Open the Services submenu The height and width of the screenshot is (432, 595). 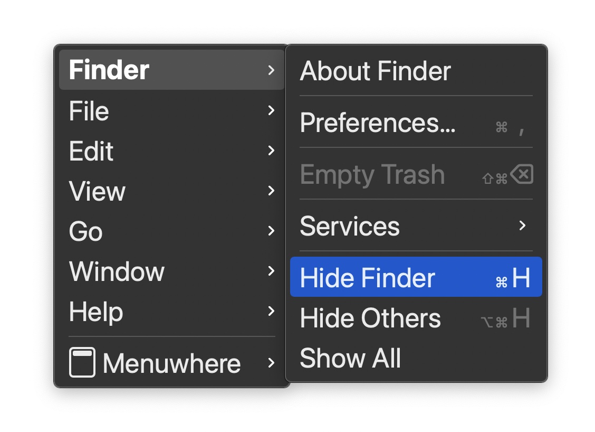point(350,226)
